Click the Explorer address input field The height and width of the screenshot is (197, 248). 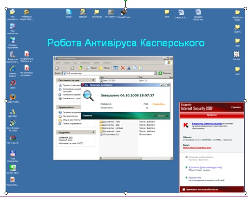coord(108,73)
